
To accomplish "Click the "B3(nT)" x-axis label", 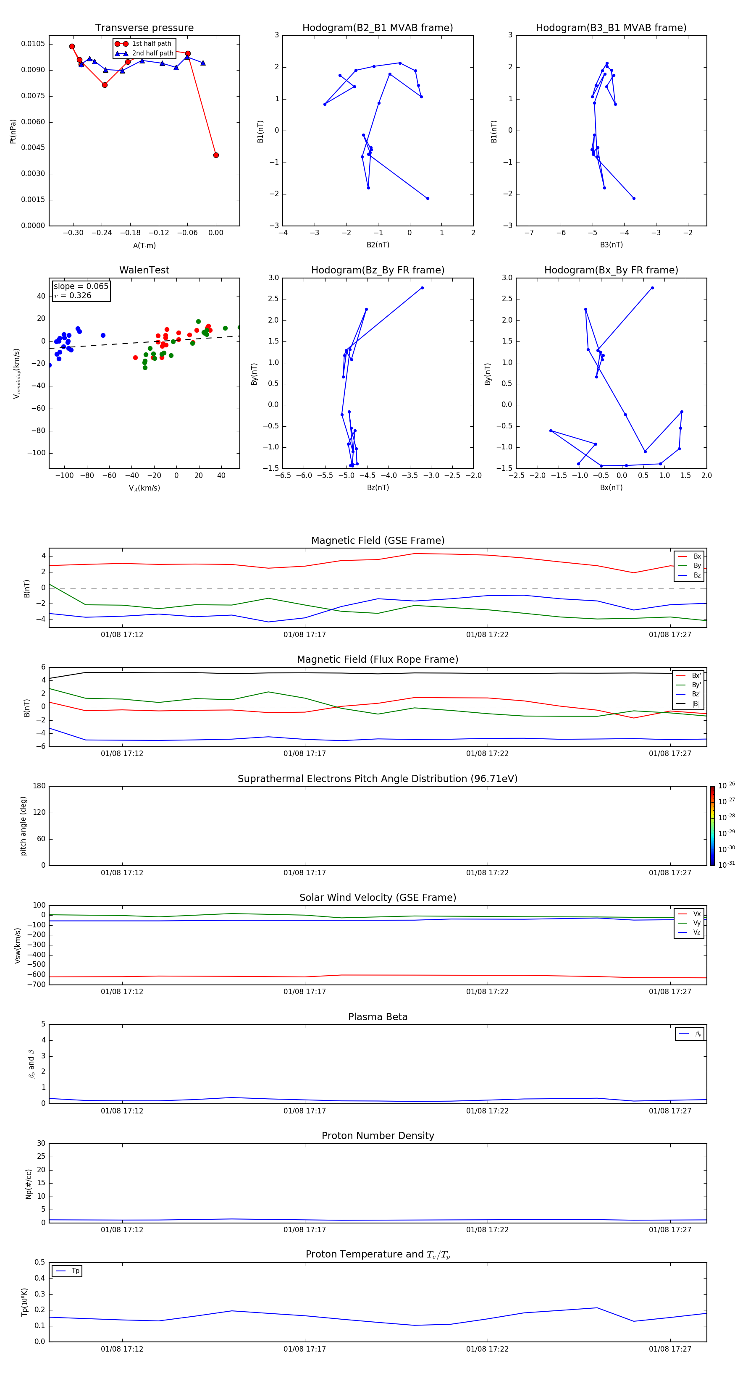I will click(x=611, y=245).
